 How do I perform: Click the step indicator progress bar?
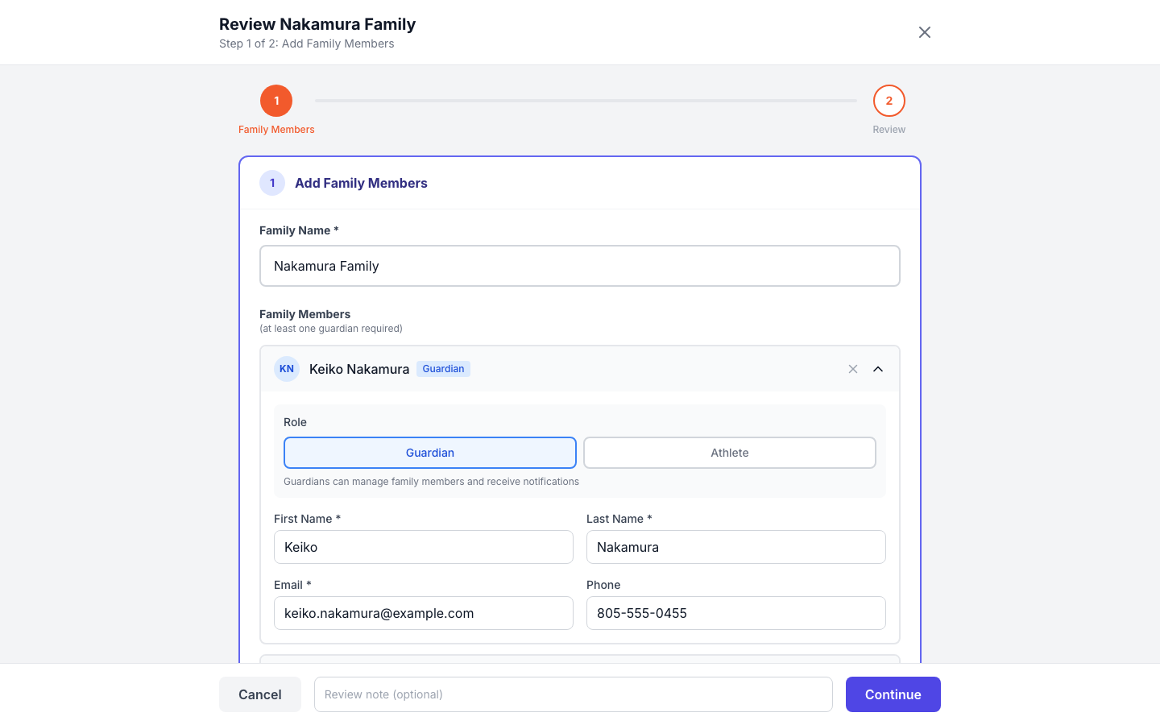(586, 101)
